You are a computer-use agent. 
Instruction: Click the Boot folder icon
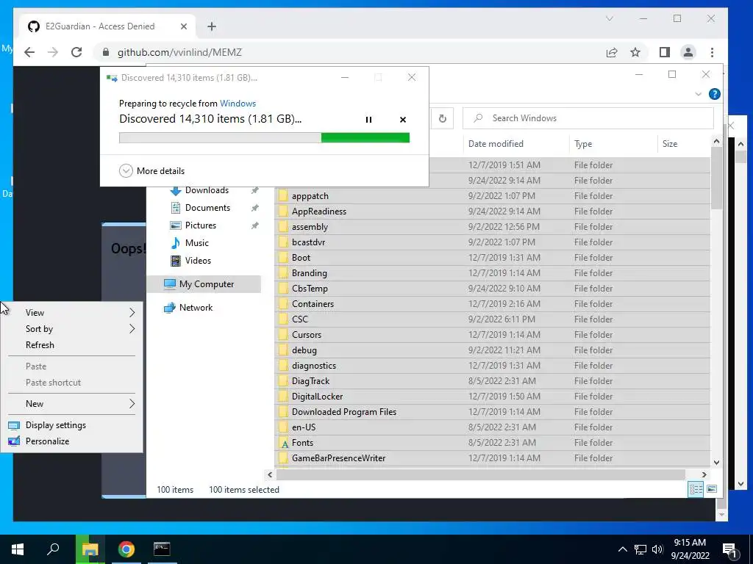click(x=283, y=258)
